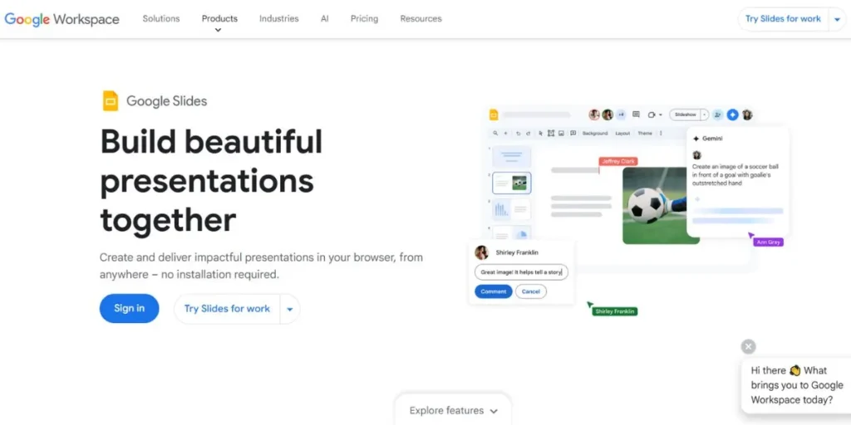Click the Gemini sparkle icon in panel title

(x=696, y=139)
